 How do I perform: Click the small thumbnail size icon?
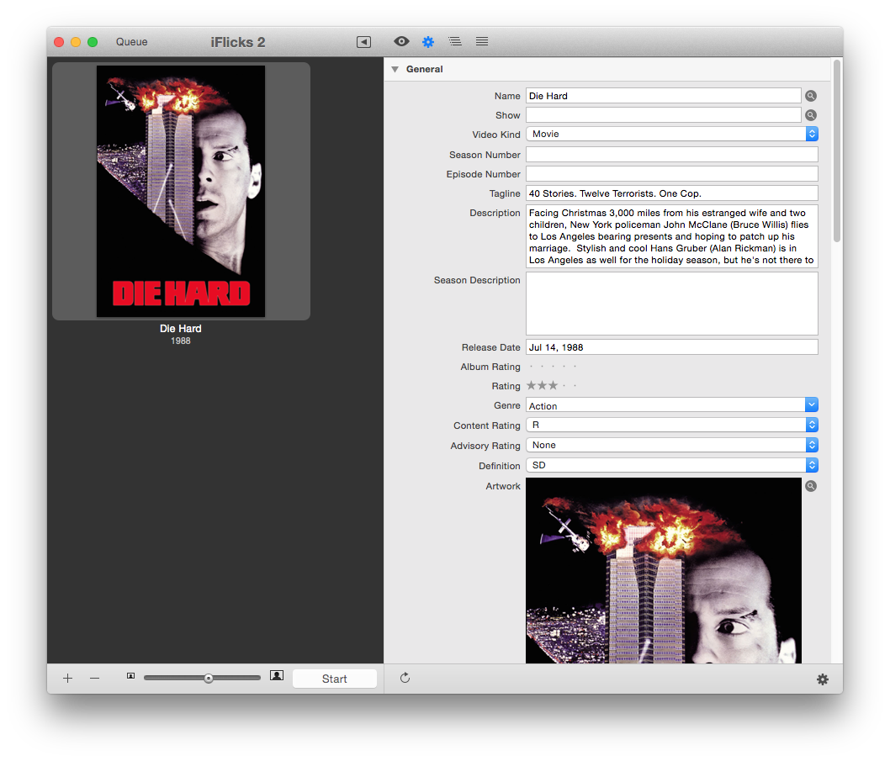coord(130,676)
